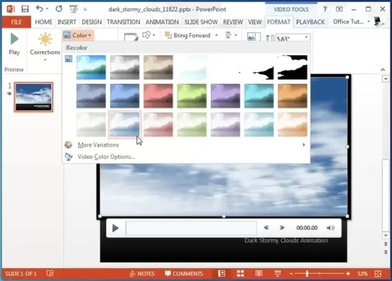Select slide 1 thumbnail
This screenshot has height=281, width=392.
coord(34,97)
